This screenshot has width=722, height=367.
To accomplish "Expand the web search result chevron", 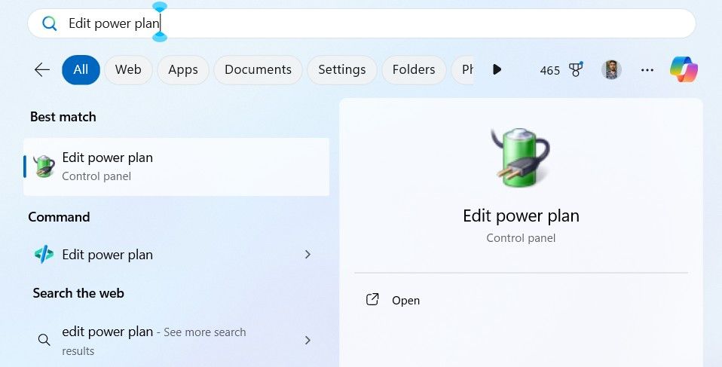I will pyautogui.click(x=307, y=341).
